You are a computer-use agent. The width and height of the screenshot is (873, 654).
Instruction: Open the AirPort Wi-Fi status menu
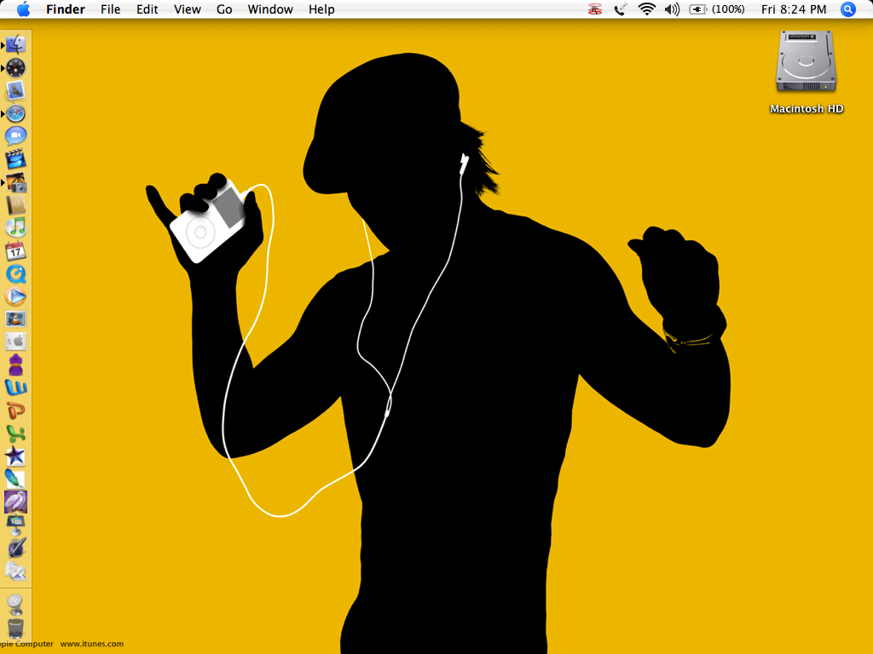(646, 9)
